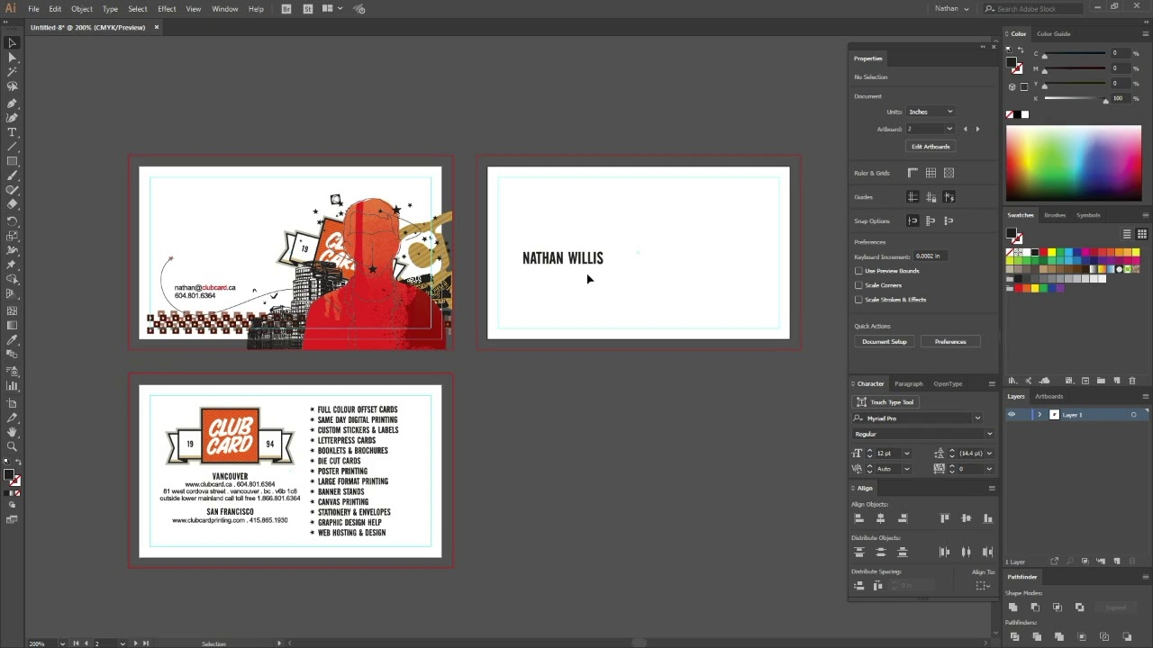Screen dimensions: 1153x648
Task: Enable Scale Strokes & Effects
Action: pyautogui.click(x=859, y=300)
